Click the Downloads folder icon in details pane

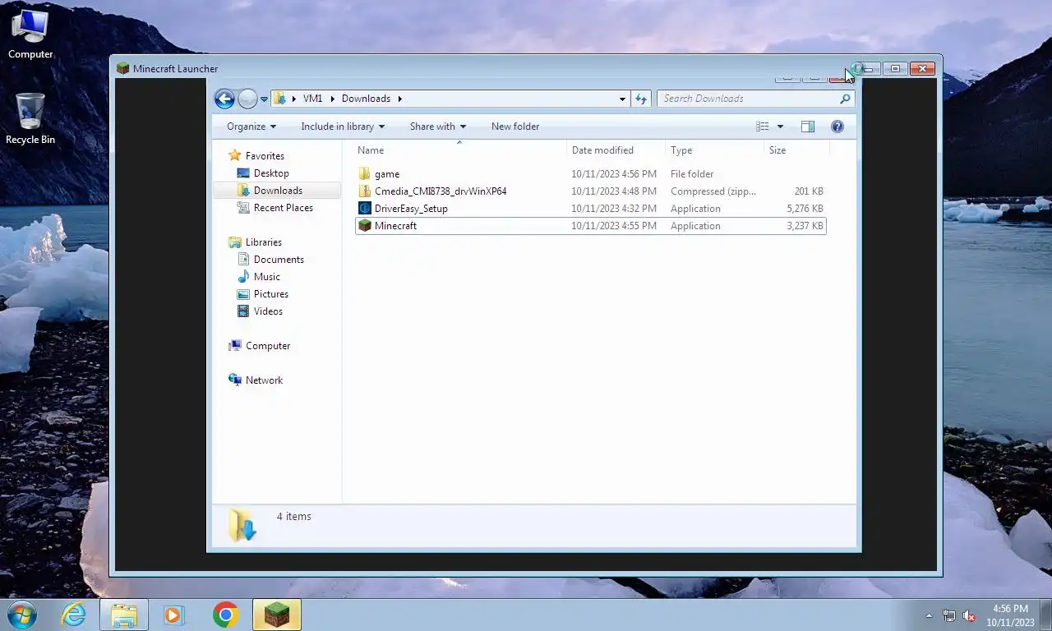[x=242, y=524]
